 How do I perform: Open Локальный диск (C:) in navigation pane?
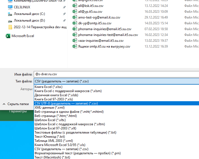(x=29, y=14)
